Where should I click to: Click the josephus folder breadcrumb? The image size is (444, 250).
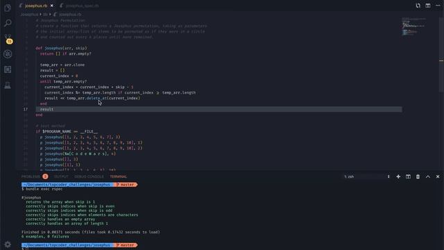coord(29,14)
